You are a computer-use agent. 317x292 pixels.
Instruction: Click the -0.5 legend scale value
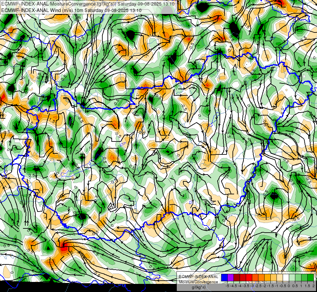pyautogui.click(x=283, y=286)
